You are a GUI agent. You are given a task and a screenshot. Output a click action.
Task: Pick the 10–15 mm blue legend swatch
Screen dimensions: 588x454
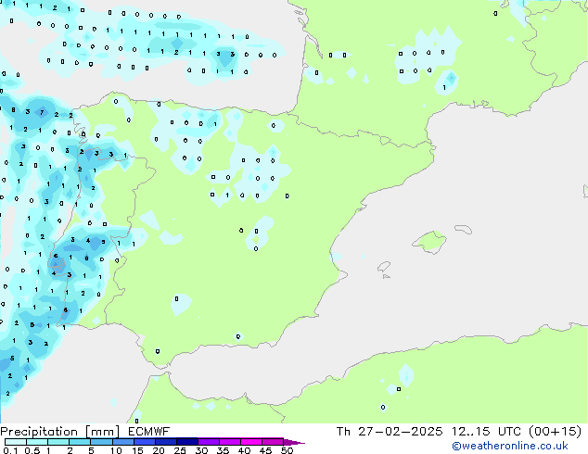pyautogui.click(x=122, y=442)
